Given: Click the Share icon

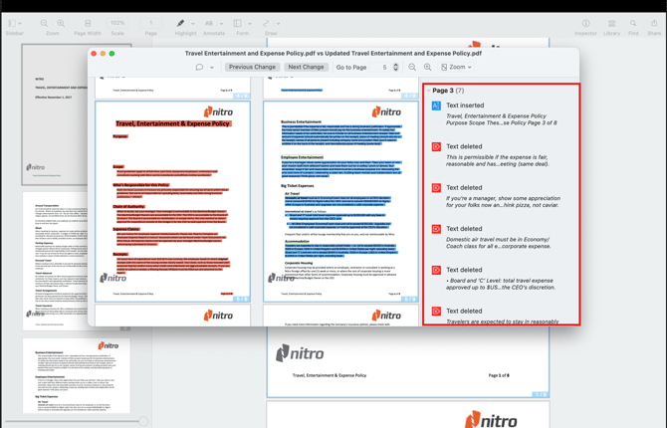Looking at the screenshot, I should pos(654,23).
